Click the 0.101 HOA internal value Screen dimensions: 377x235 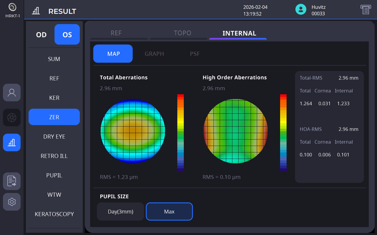point(343,155)
